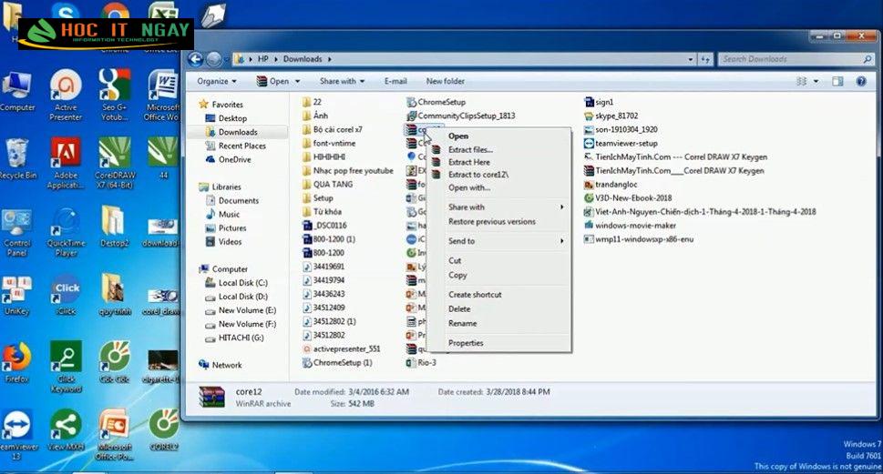This screenshot has width=883, height=474.
Task: Open change view options dropdown arrow
Action: pyautogui.click(x=816, y=82)
